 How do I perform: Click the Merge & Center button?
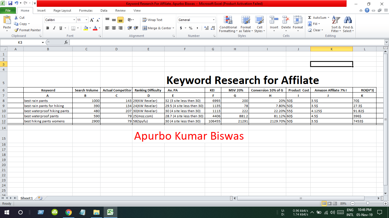pyautogui.click(x=157, y=28)
